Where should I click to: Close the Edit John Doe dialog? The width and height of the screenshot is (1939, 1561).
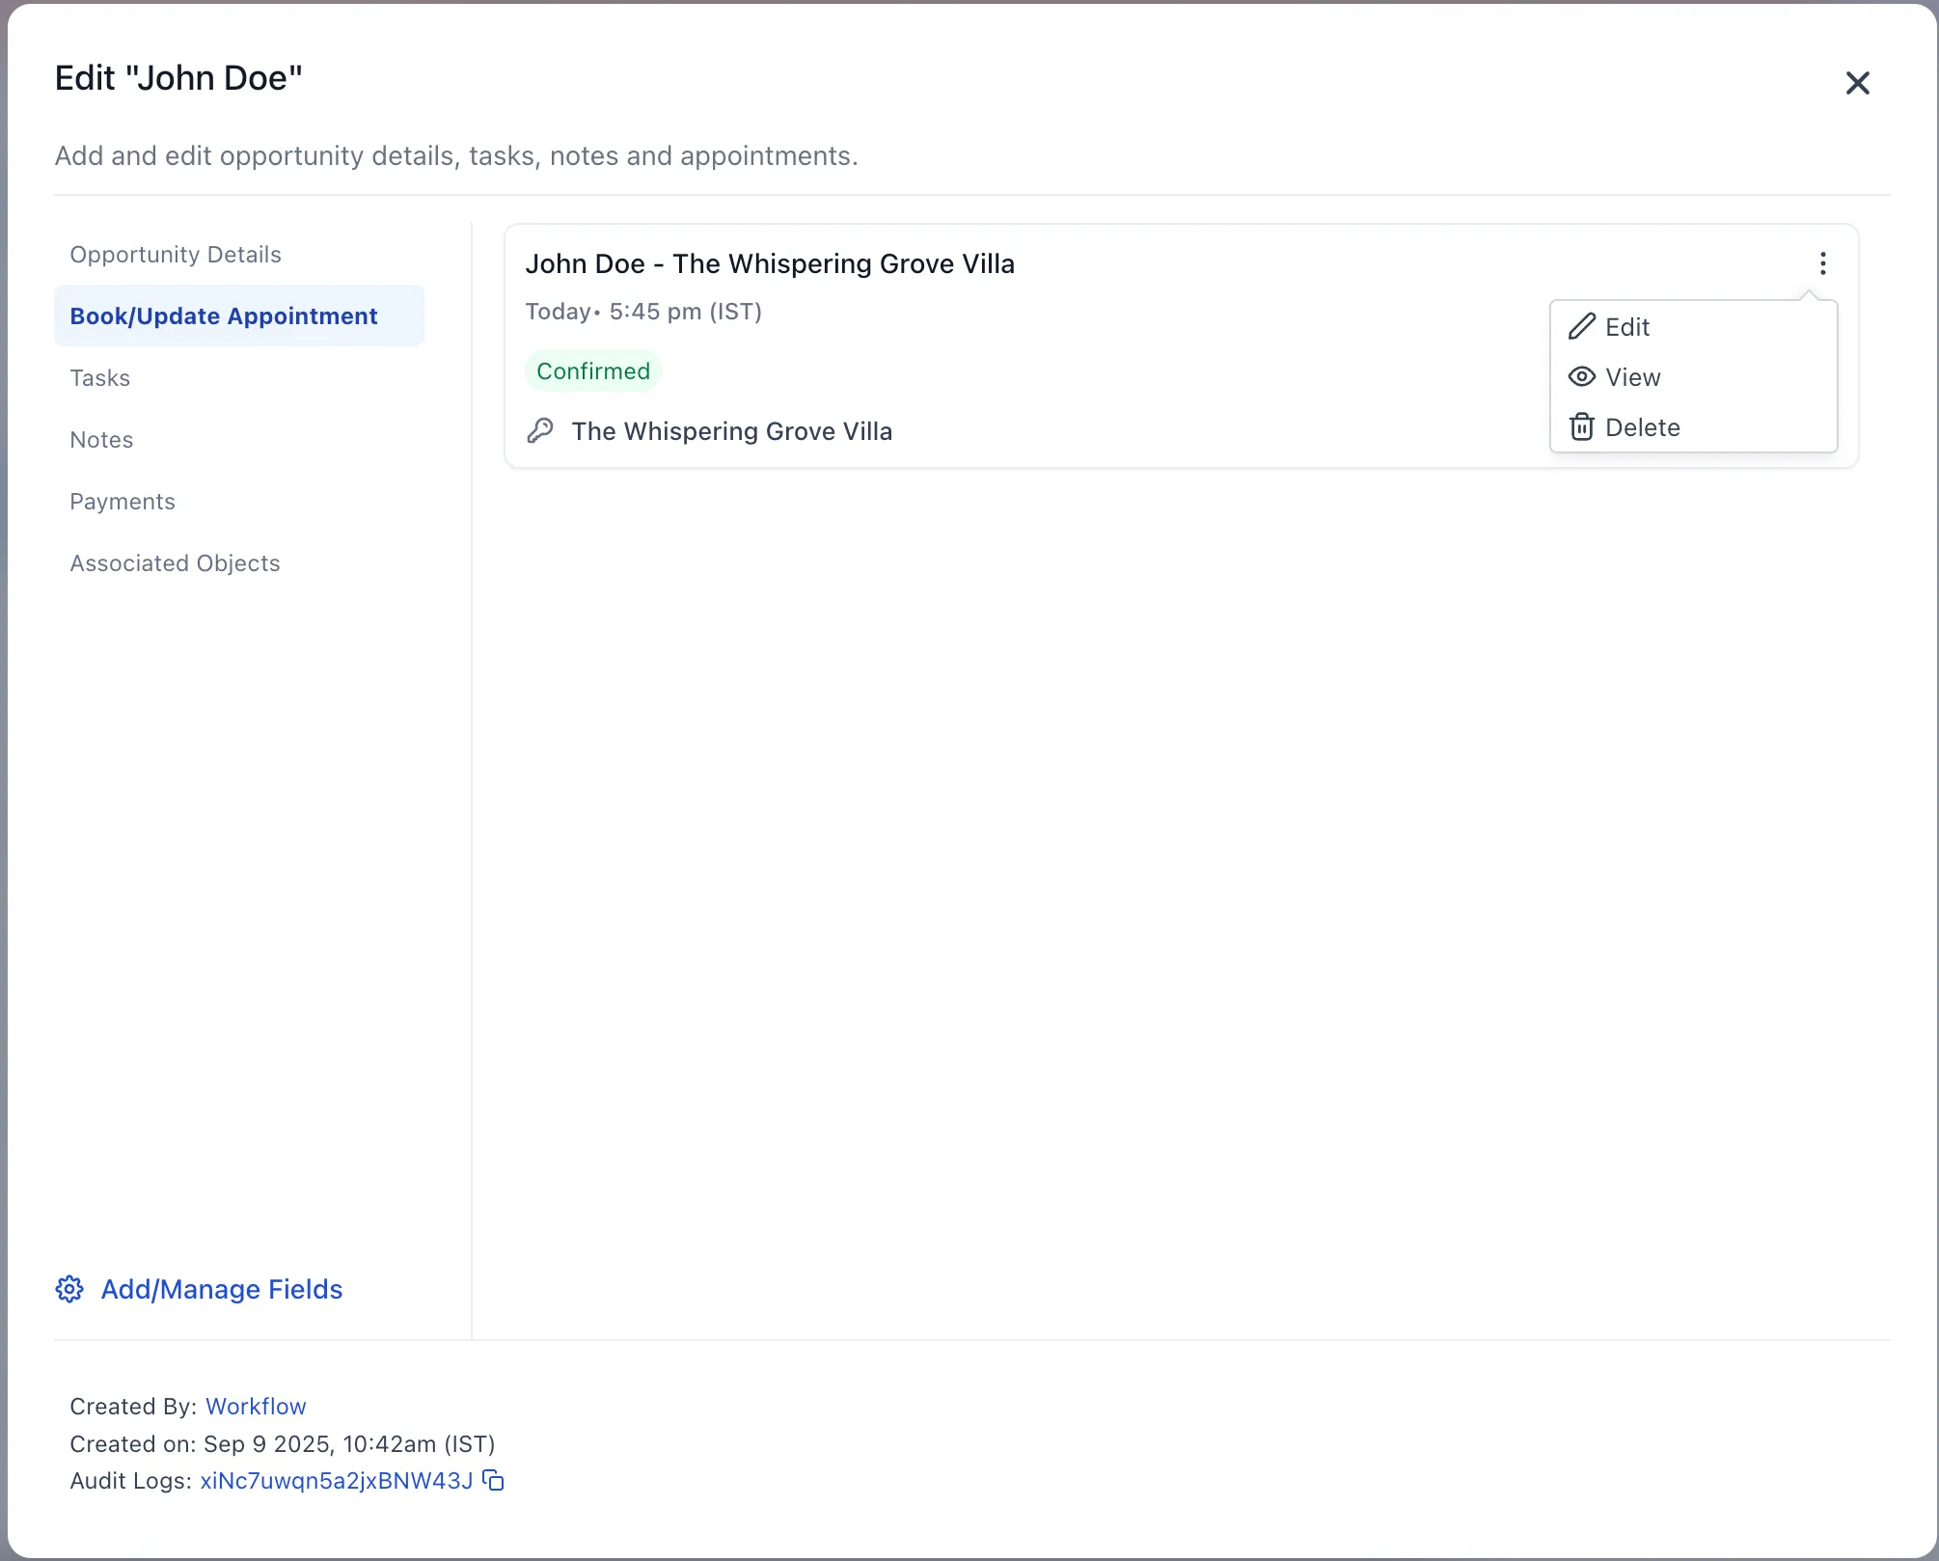tap(1857, 82)
